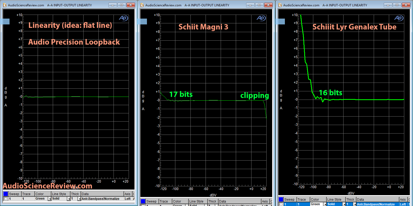Click the +10 y-axis label in the Lyr graph
The width and height of the screenshot is (413, 206).
(294, 15)
